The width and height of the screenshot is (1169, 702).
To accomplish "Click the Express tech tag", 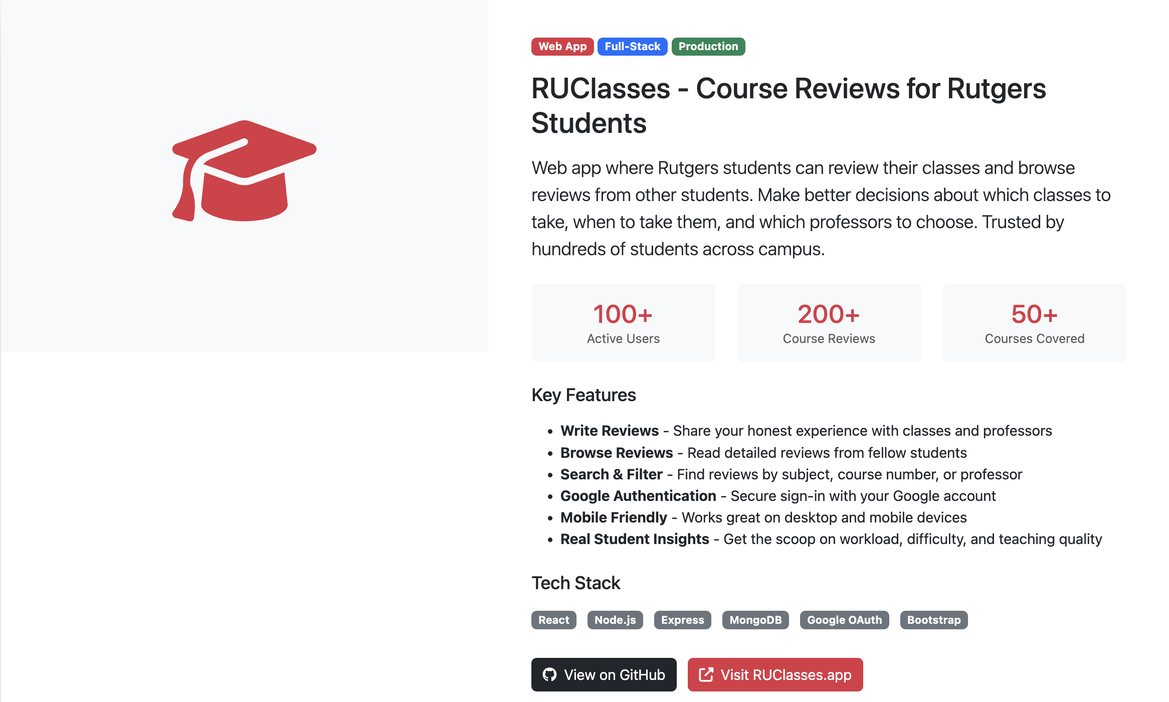I will pos(682,620).
